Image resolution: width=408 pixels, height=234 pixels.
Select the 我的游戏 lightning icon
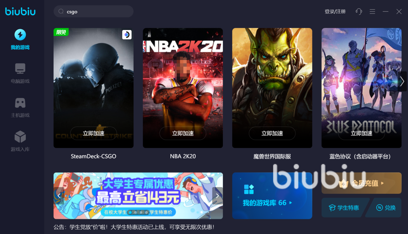click(x=20, y=35)
